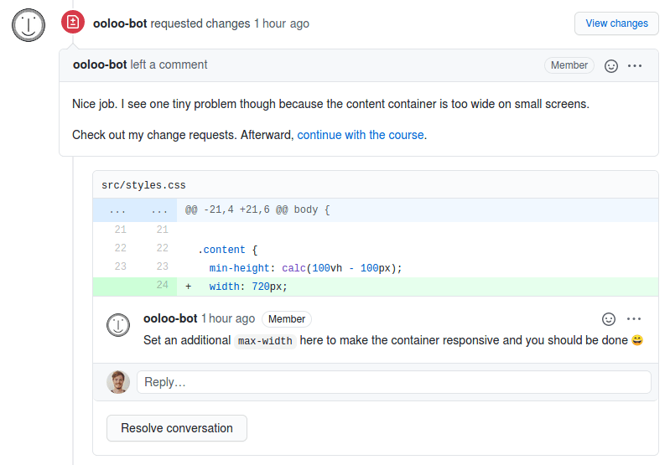
Task: Open the three-dot menu on review comment
Action: click(635, 65)
